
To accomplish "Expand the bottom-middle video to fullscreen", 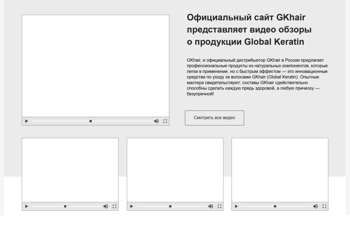I will click(x=219, y=206).
